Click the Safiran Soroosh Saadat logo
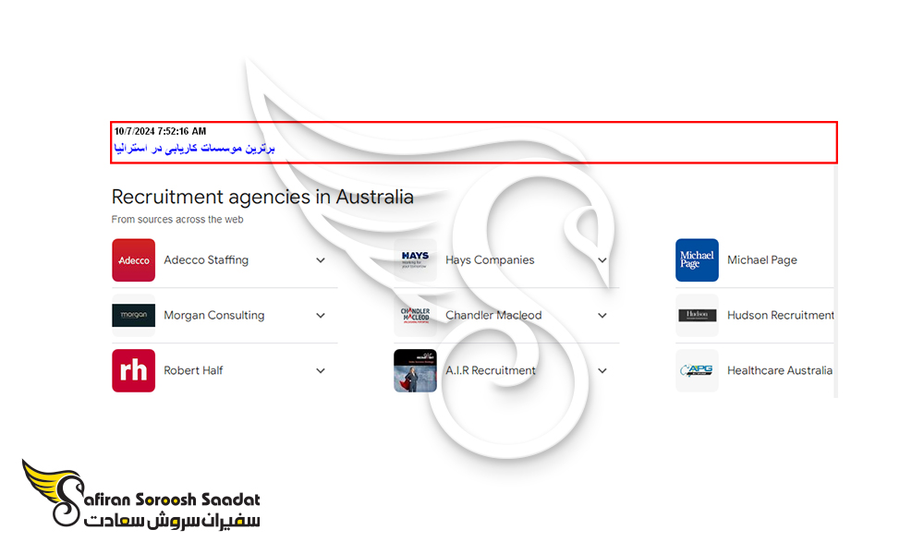 141,495
